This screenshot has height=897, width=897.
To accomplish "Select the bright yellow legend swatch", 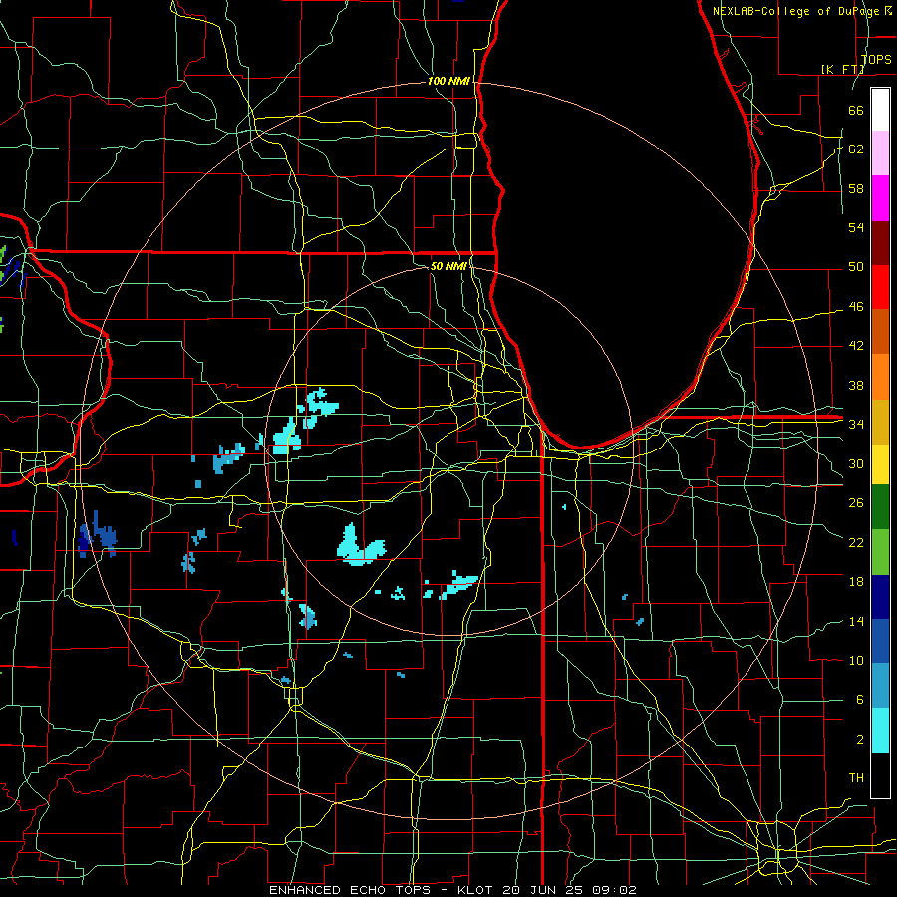I will (x=880, y=464).
